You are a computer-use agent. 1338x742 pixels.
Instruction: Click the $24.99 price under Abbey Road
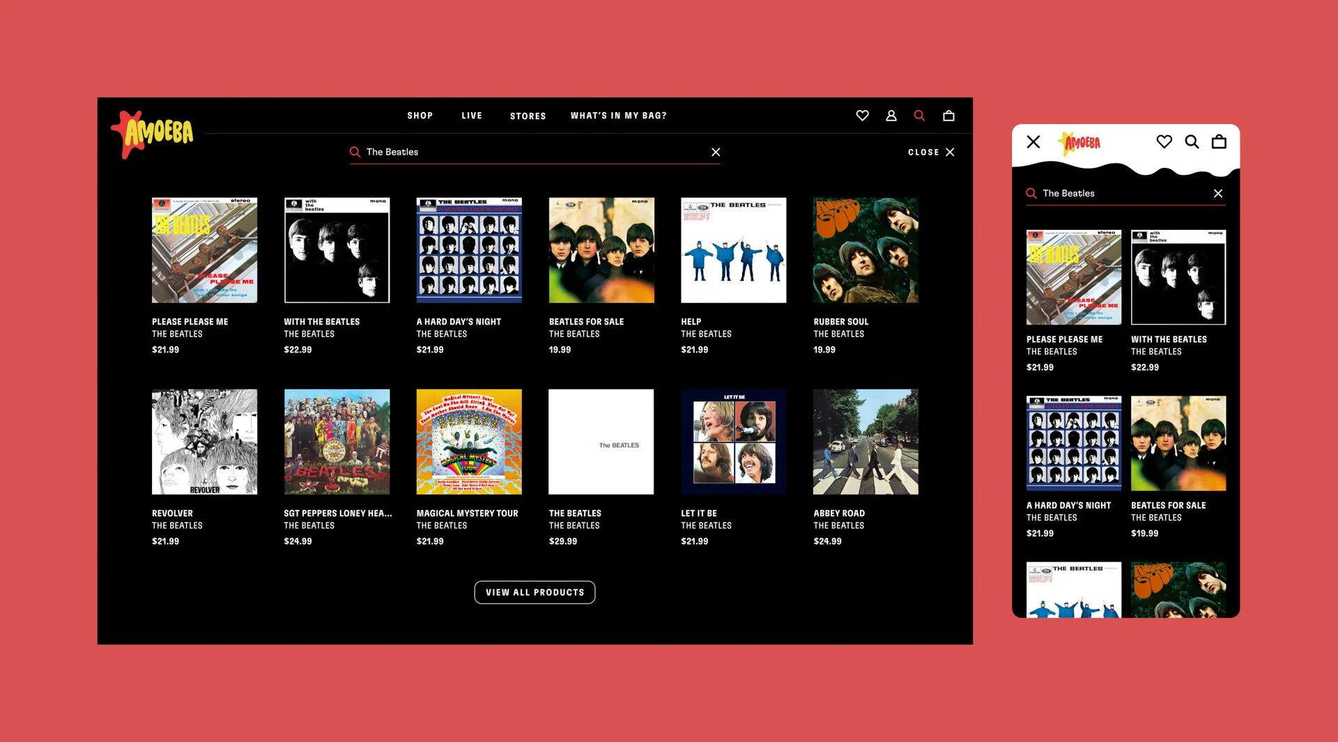828,541
